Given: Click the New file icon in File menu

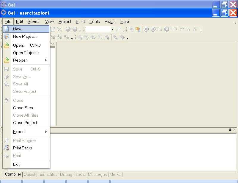Looking at the screenshot, I should [x=7, y=29].
